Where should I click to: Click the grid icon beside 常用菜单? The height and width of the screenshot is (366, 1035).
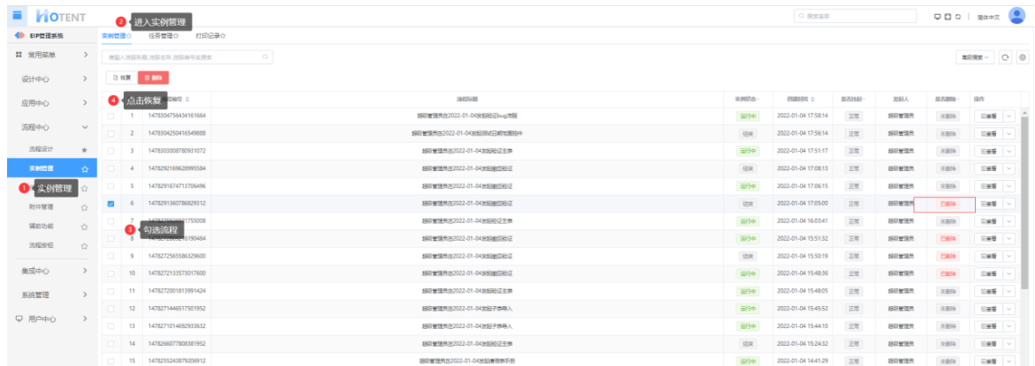pyautogui.click(x=19, y=55)
